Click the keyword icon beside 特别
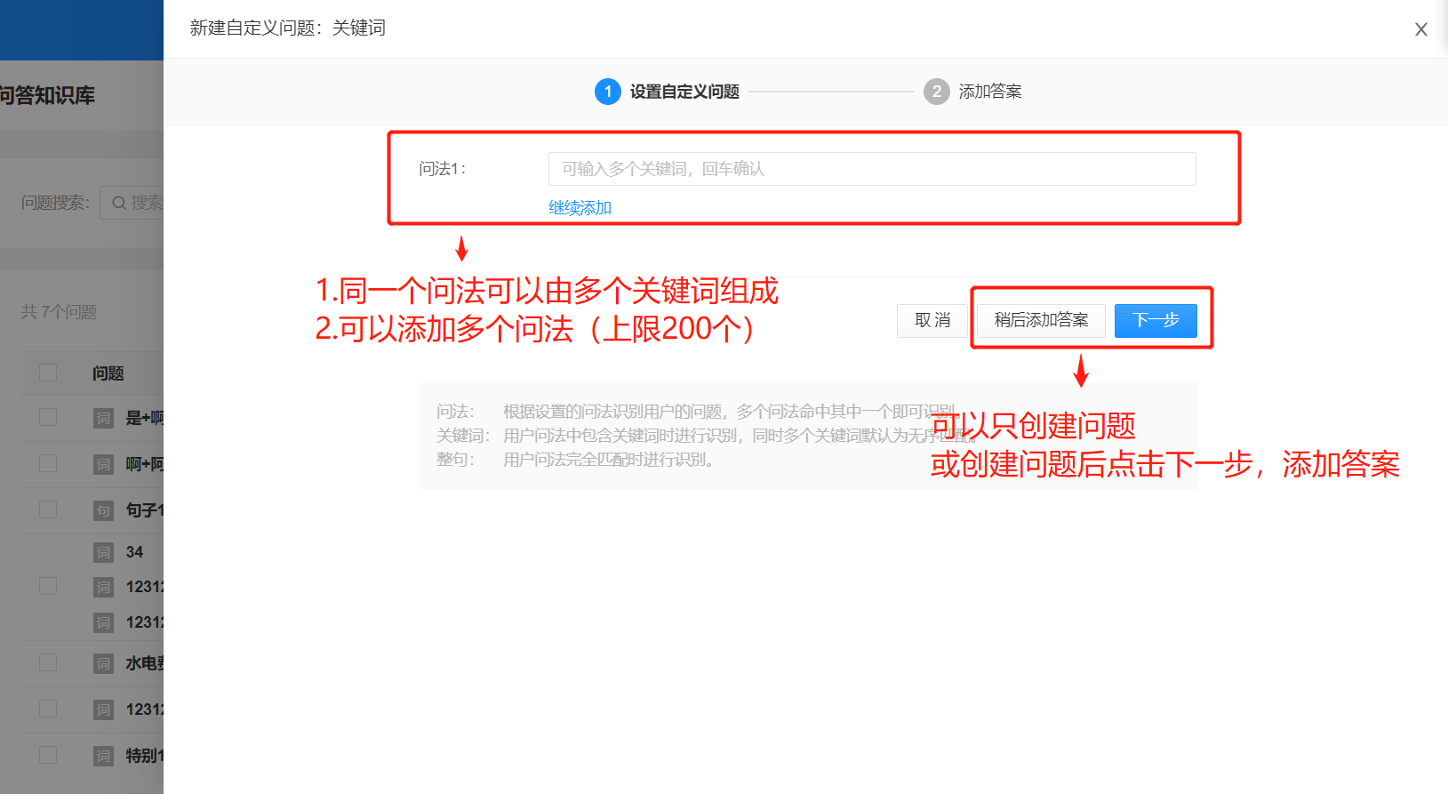This screenshot has width=1448, height=794. 103,756
